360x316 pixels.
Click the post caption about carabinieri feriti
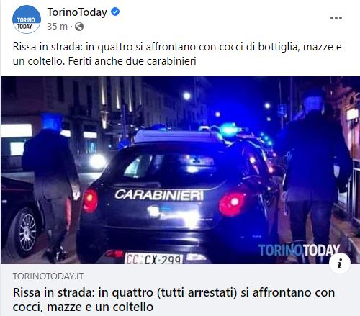[177, 54]
